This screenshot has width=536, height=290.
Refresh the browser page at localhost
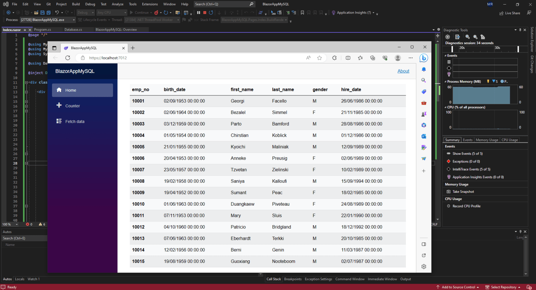tap(68, 58)
